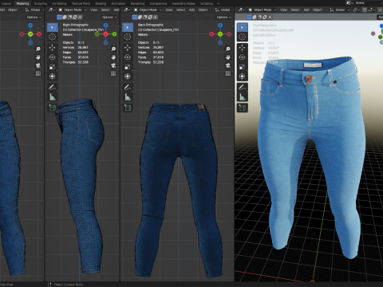The image size is (383, 287).
Task: Open the Texture Paint workspace tab
Action: 81,3
